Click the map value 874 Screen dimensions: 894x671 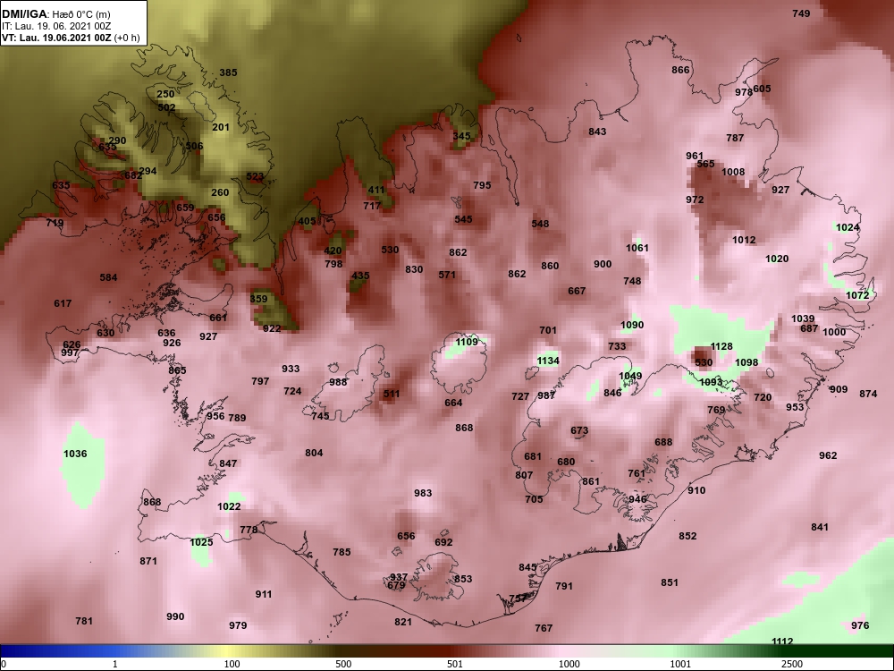(x=868, y=394)
